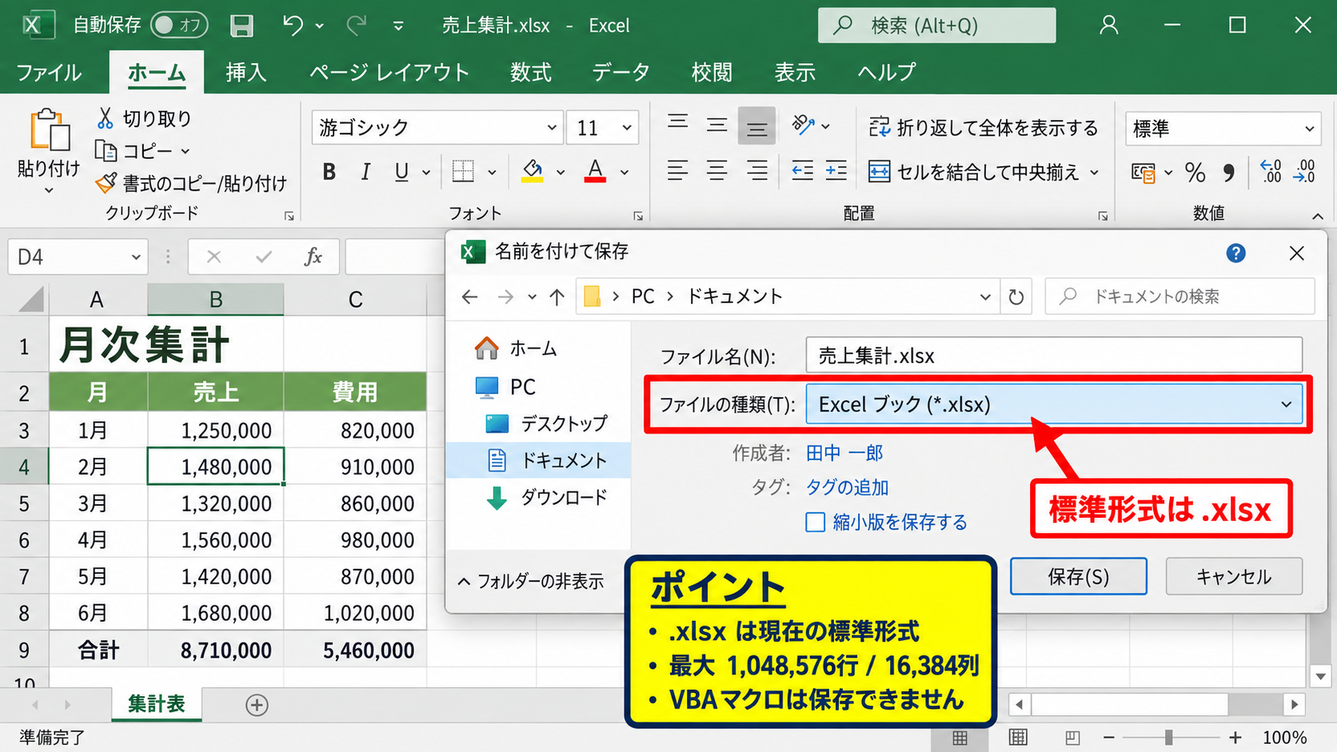This screenshot has width=1337, height=752.
Task: Align text to top of cell
Action: [x=678, y=123]
